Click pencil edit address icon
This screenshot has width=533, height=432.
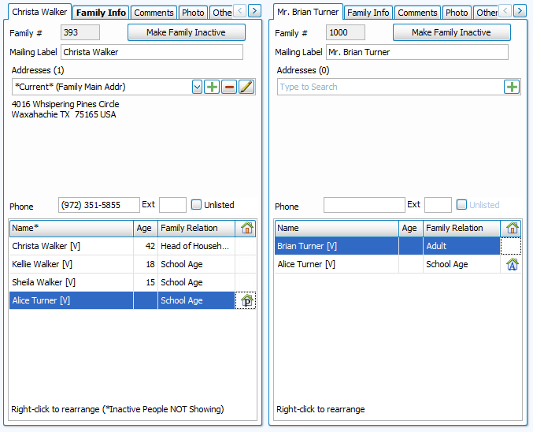point(246,87)
